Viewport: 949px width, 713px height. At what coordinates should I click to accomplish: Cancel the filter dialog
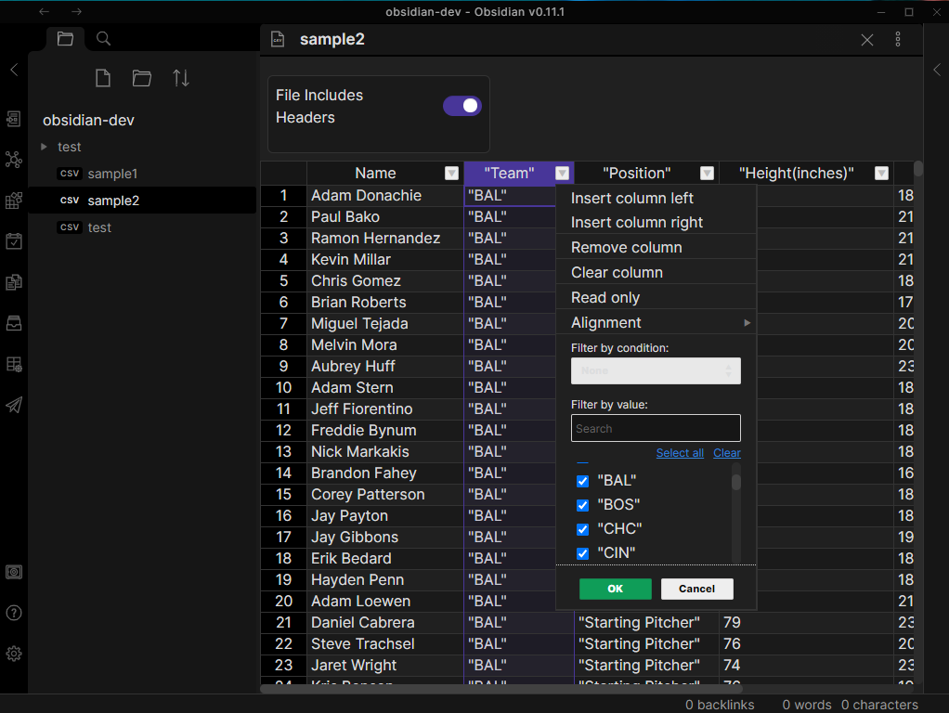pyautogui.click(x=697, y=589)
